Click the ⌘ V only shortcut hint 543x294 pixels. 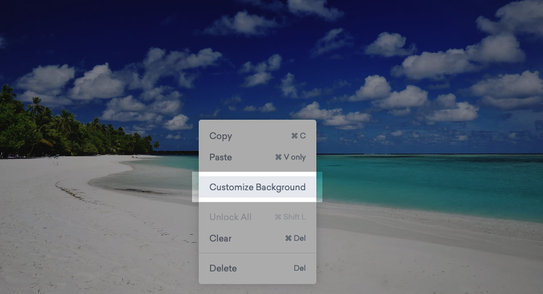pyautogui.click(x=290, y=158)
